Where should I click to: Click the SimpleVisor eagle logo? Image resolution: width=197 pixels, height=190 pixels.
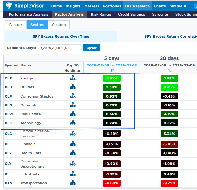click(x=10, y=6)
